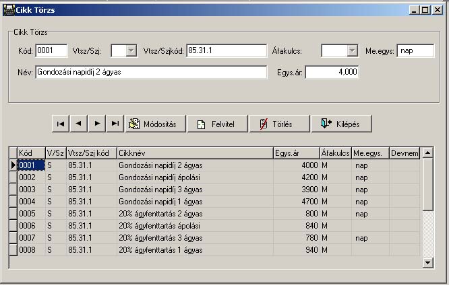Focus the Név text field
The width and height of the screenshot is (449, 285).
click(x=150, y=72)
